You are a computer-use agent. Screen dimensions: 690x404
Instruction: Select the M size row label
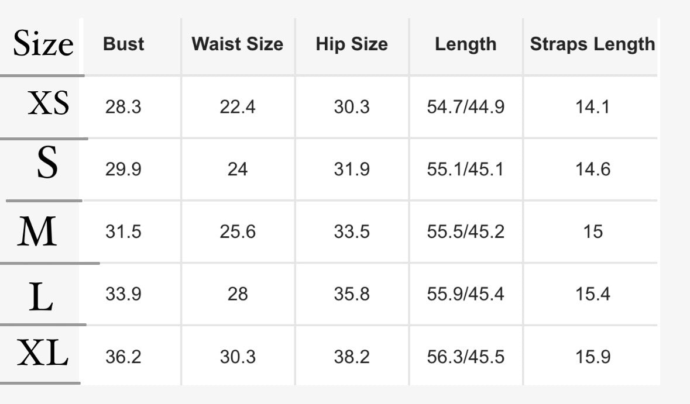coord(37,231)
